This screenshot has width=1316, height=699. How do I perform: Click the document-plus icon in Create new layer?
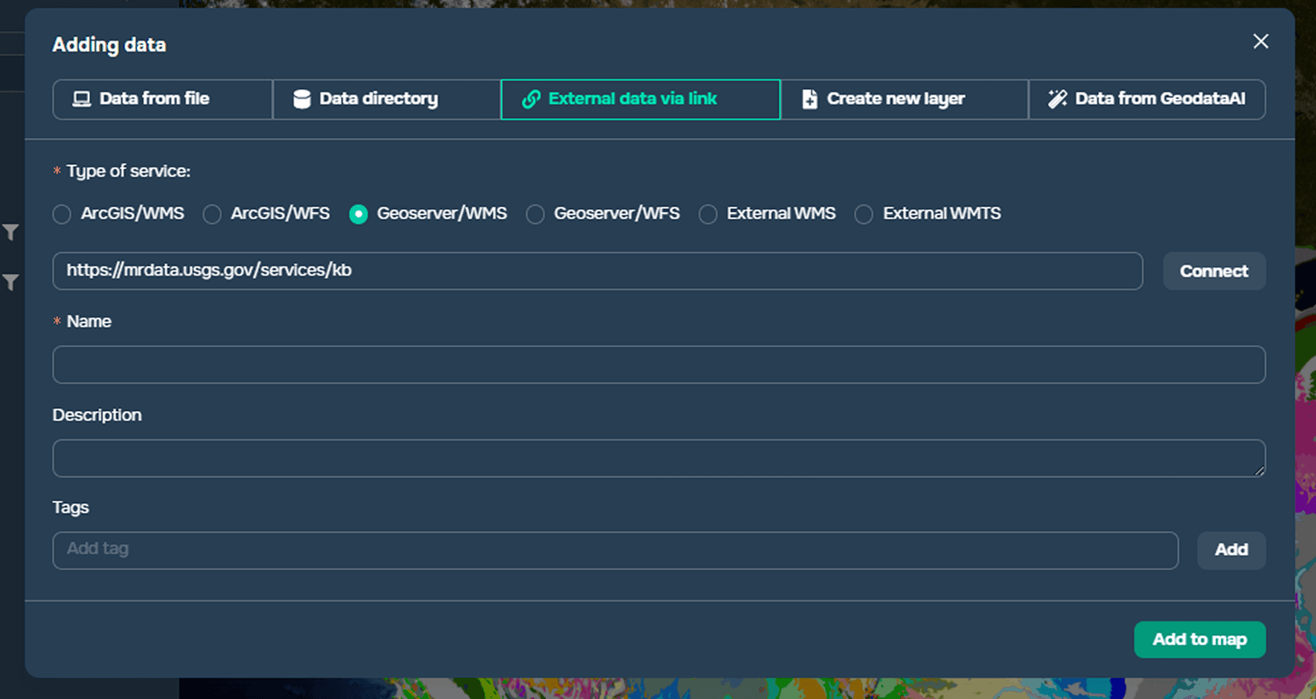810,99
